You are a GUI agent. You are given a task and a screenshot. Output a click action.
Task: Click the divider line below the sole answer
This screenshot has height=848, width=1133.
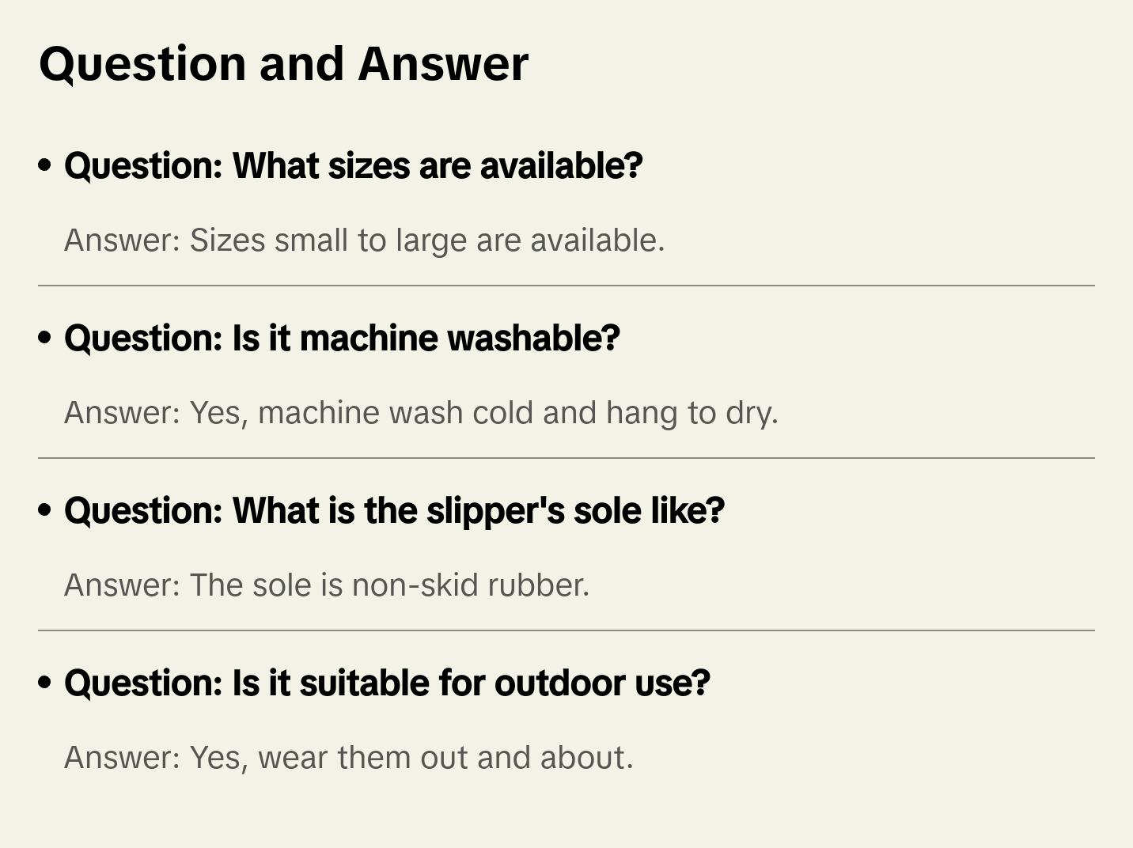(566, 630)
